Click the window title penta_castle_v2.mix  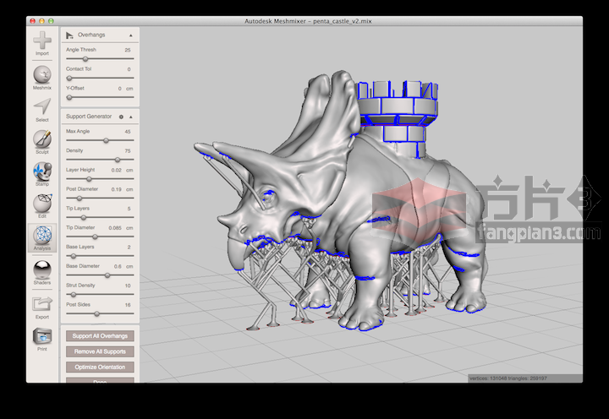pyautogui.click(x=343, y=21)
